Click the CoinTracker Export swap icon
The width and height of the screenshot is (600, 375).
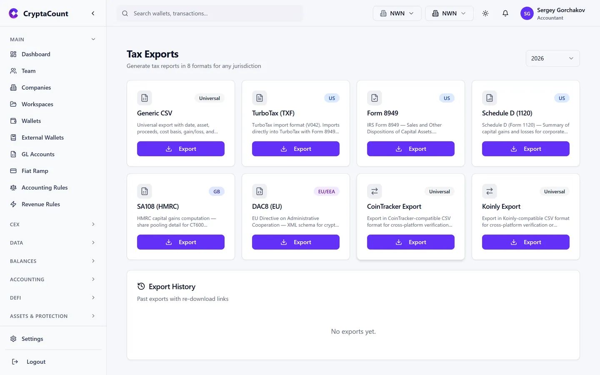pos(375,191)
